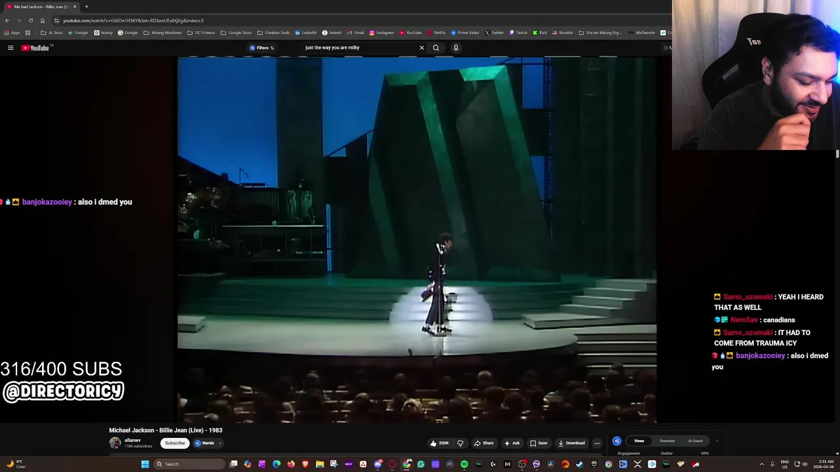
Task: Open the AI Tools bookmark folder
Action: pyautogui.click(x=51, y=33)
